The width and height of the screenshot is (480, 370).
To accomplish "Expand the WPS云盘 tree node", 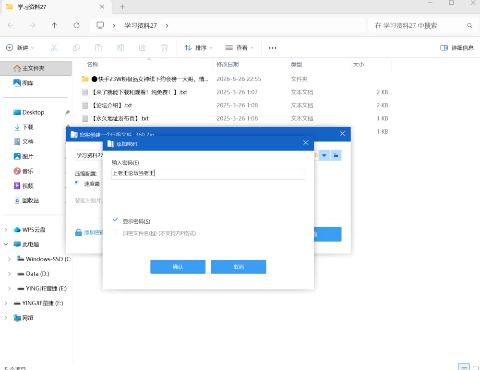I will tap(6, 230).
